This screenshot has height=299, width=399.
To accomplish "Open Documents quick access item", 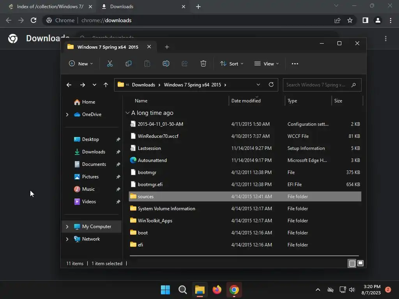I will [x=94, y=164].
